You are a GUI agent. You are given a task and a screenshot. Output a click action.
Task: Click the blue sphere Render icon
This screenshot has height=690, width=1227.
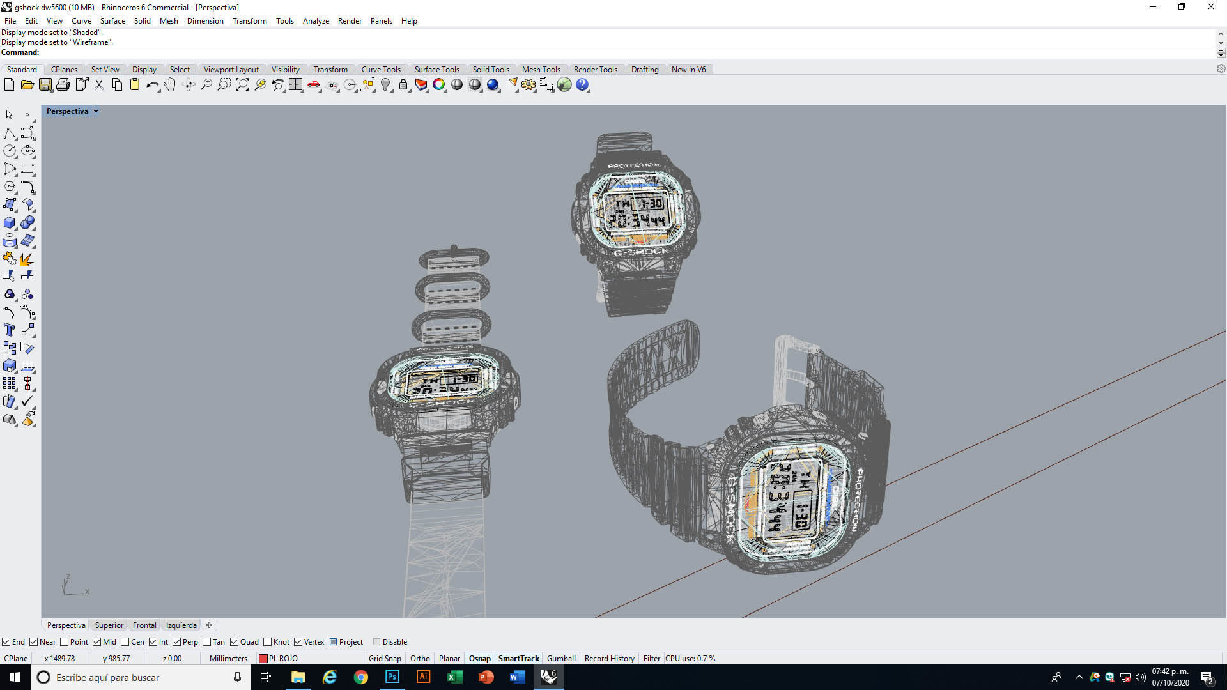pyautogui.click(x=493, y=84)
